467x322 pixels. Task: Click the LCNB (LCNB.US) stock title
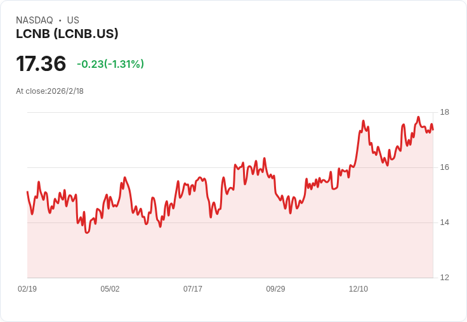(x=67, y=34)
